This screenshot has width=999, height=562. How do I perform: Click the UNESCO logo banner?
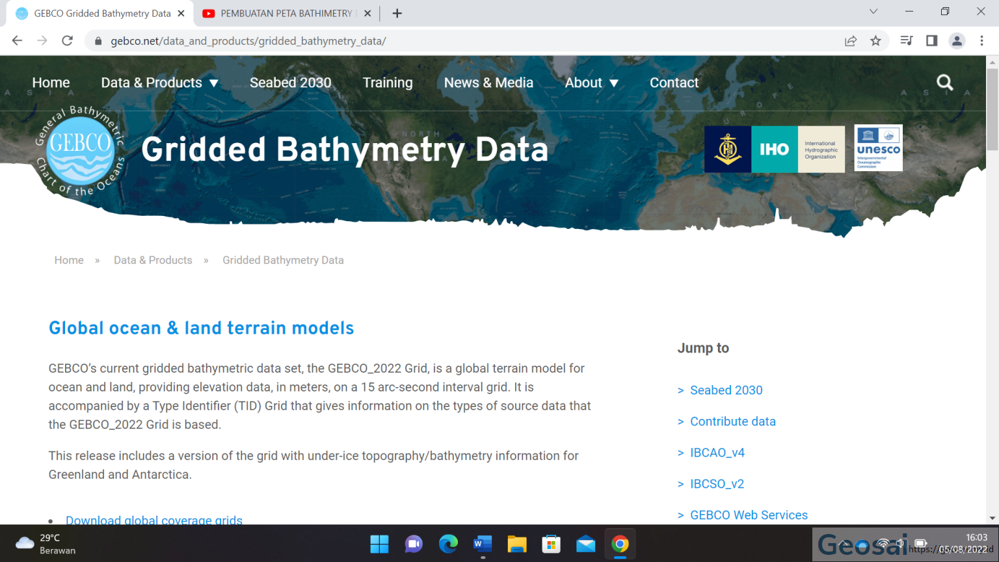[878, 148]
